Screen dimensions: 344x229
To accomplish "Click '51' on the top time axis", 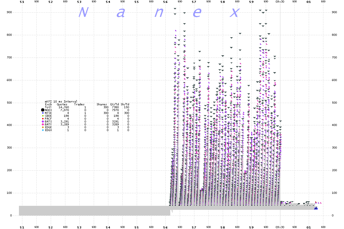I will click(22, 2).
